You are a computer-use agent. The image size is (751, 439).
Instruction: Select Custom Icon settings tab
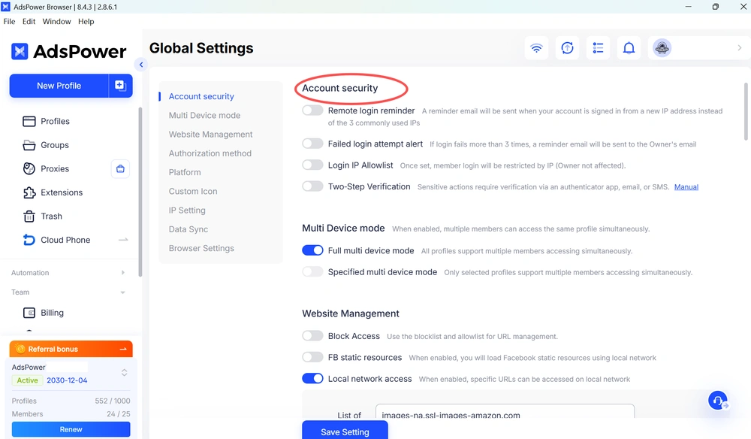tap(192, 191)
